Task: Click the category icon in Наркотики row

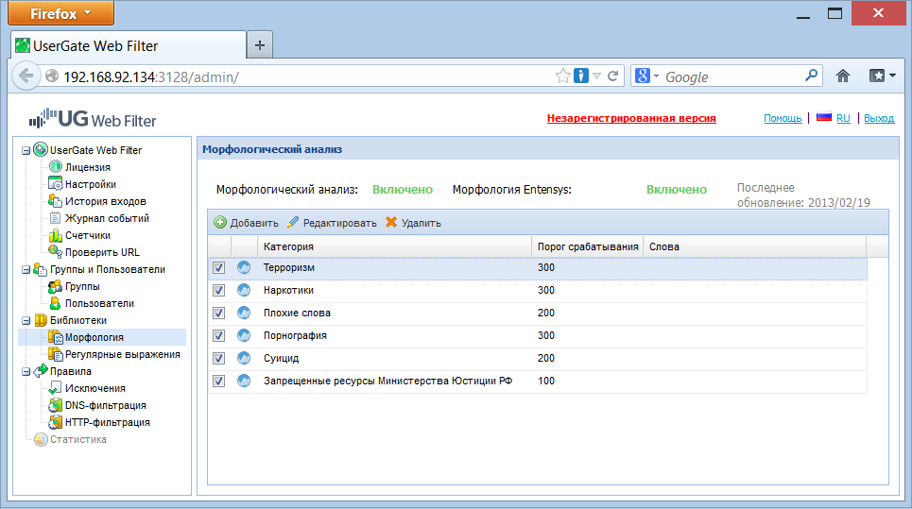Action: (244, 291)
